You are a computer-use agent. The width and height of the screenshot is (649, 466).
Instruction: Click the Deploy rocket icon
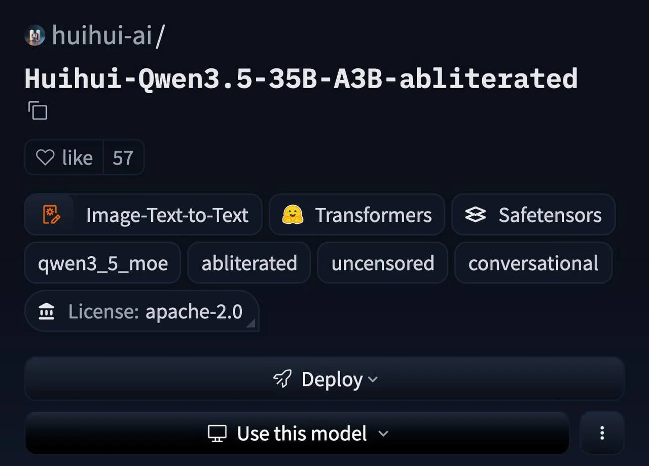282,379
